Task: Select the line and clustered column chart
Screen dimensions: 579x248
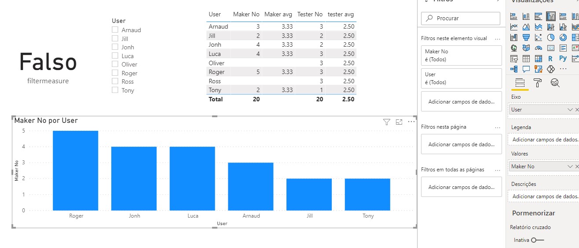Action: (563, 27)
